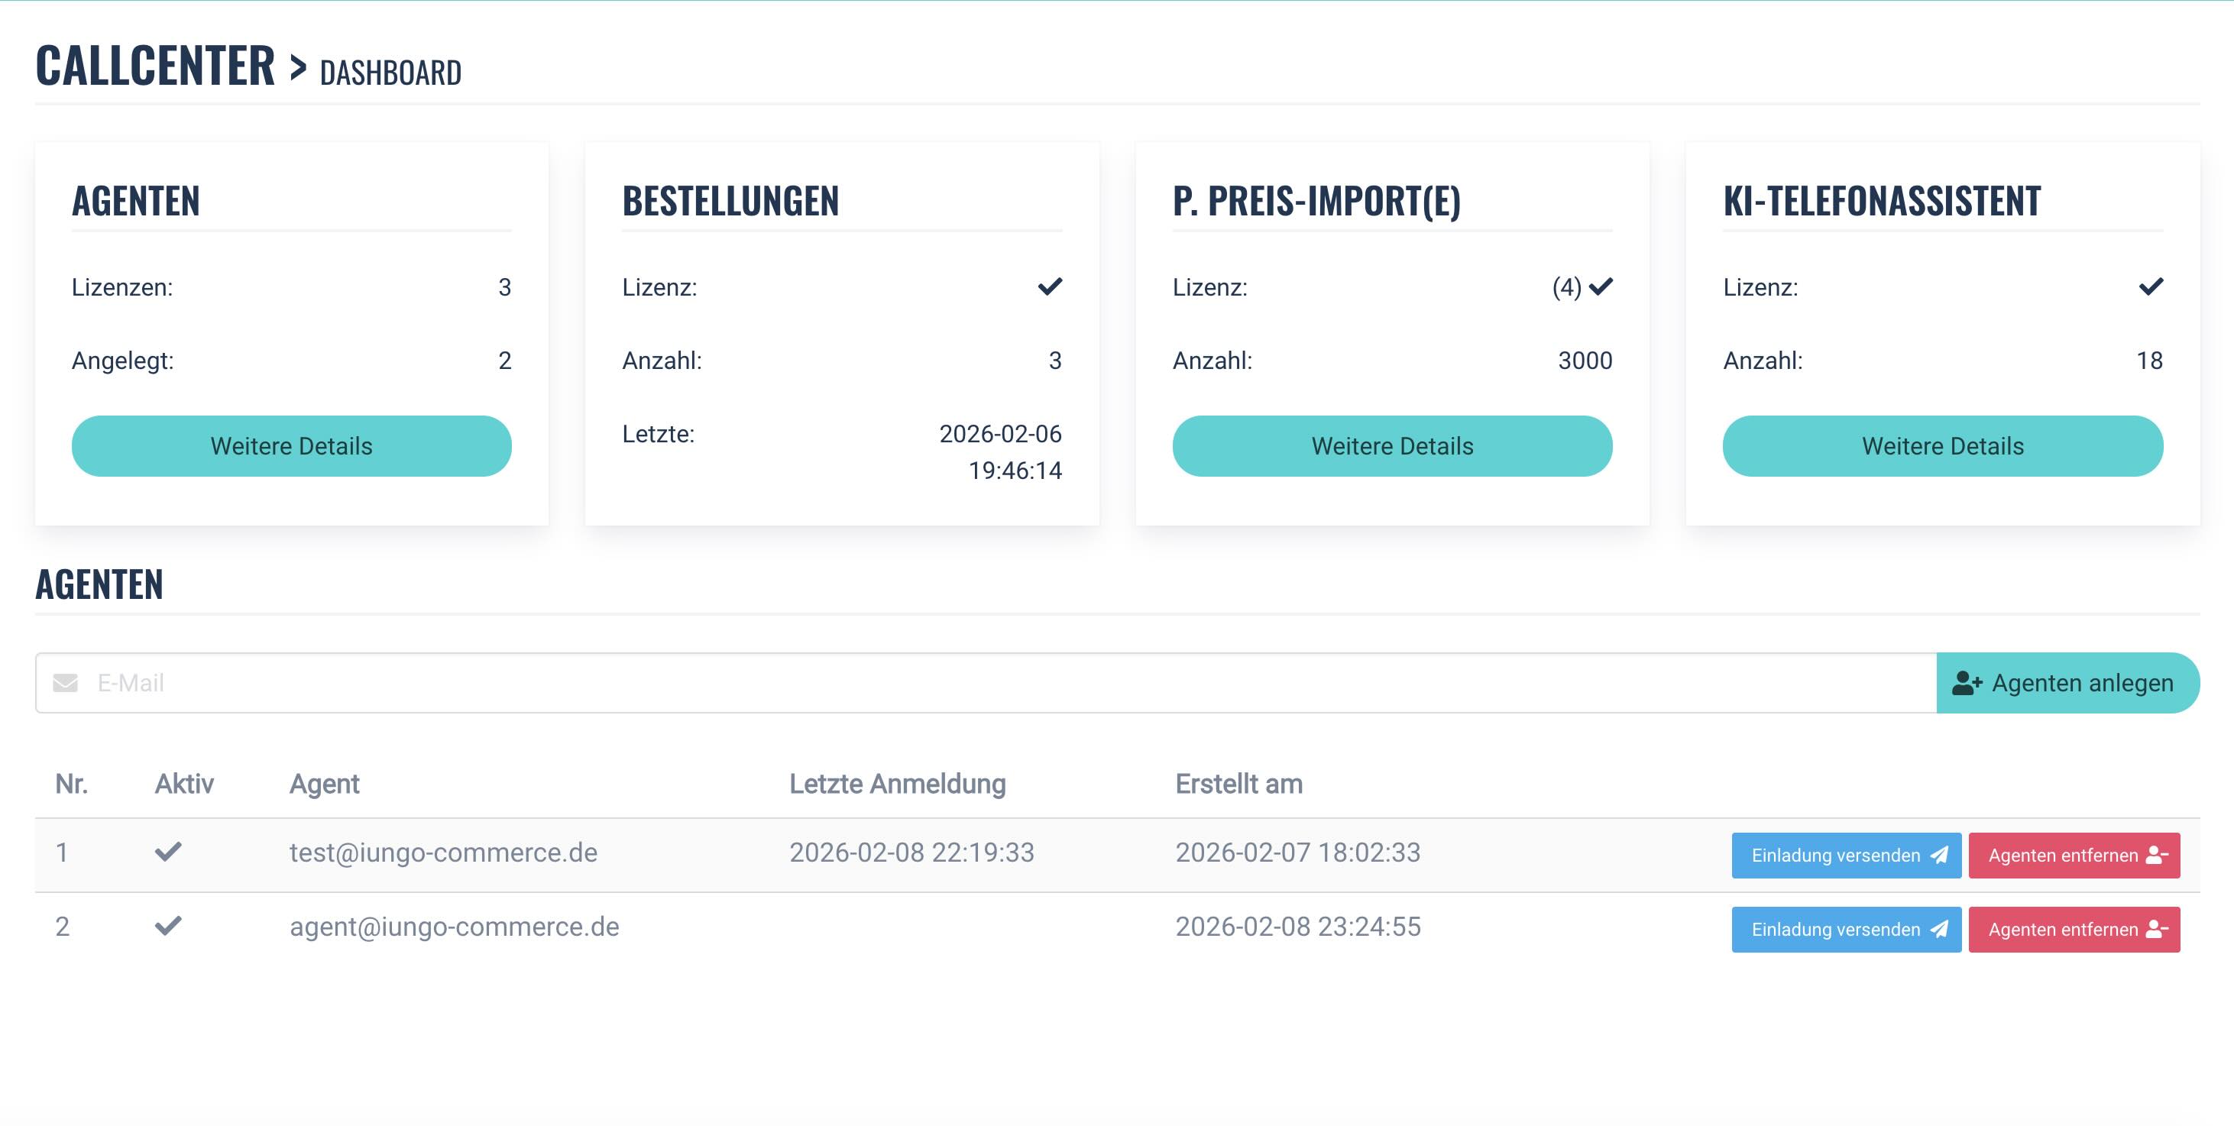This screenshot has width=2234, height=1126.
Task: Toggle Aktiv checkmark for test@iungo-commerce.de
Action: [168, 852]
